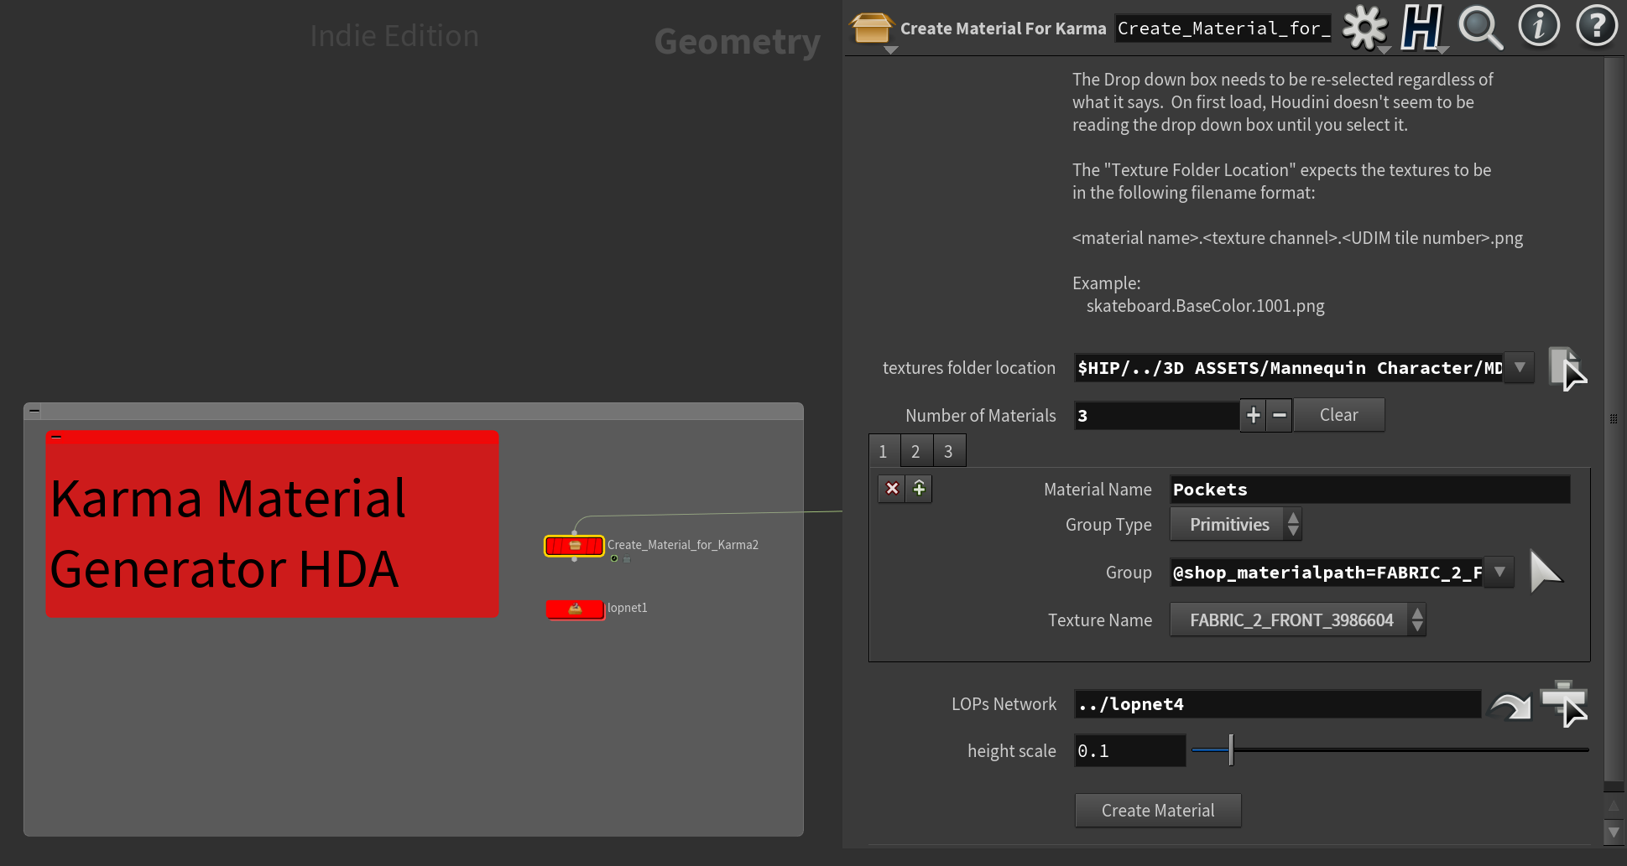This screenshot has width=1627, height=866.
Task: Expand the textures folder location dropdown arrow
Action: (1520, 367)
